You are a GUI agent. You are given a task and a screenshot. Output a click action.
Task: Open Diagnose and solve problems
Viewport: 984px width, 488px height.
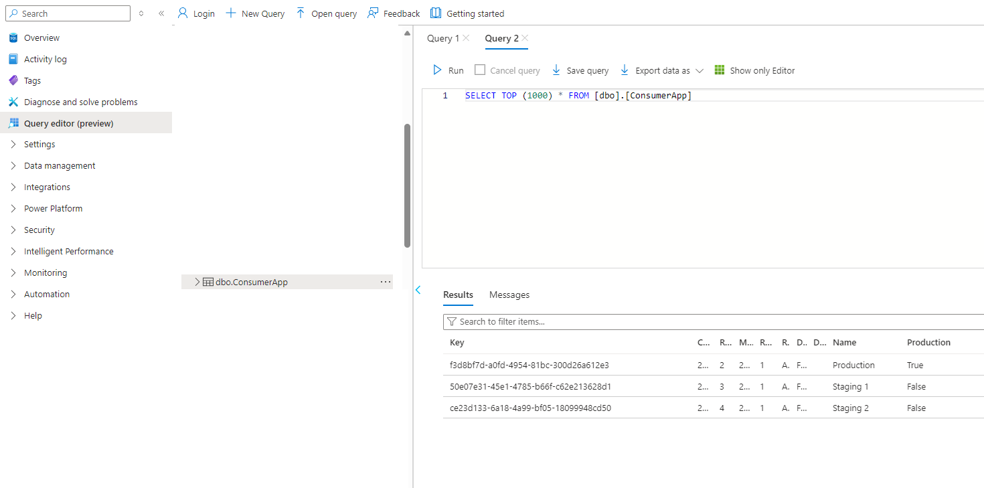[80, 102]
